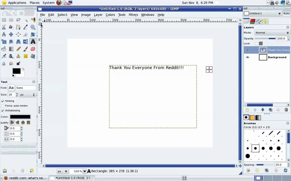Set text justify to centered
The image size is (291, 181).
[23, 123]
